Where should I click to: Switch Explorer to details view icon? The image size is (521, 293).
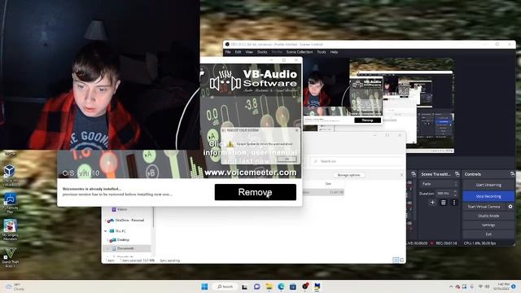click(396, 260)
